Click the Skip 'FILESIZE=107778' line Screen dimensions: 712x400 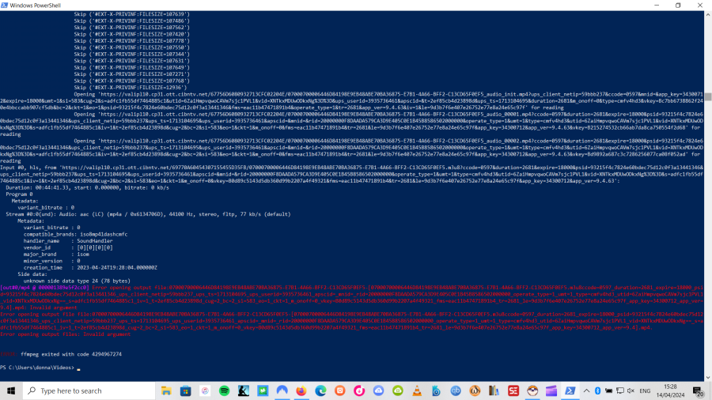click(x=131, y=41)
